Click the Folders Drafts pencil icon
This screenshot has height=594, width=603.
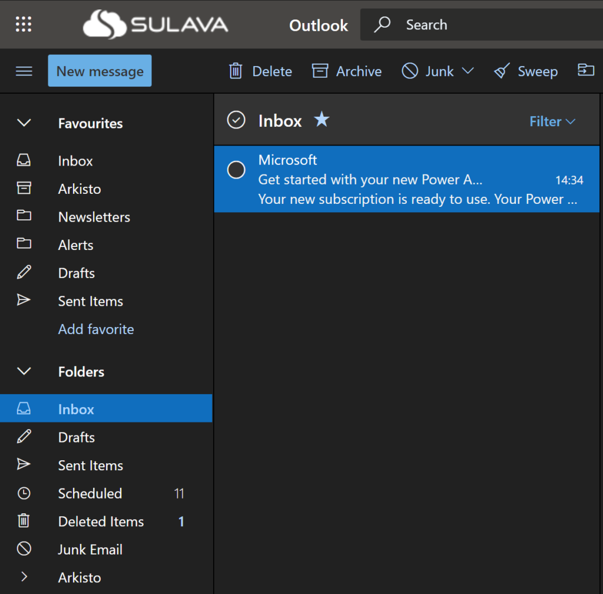tap(24, 436)
